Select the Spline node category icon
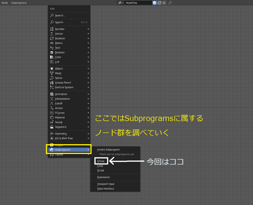Viewport: 253px width, 205px height. (x=52, y=78)
